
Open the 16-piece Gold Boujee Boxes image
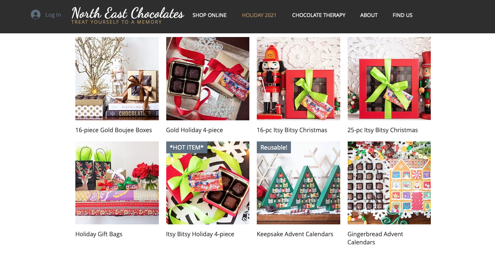tap(117, 78)
